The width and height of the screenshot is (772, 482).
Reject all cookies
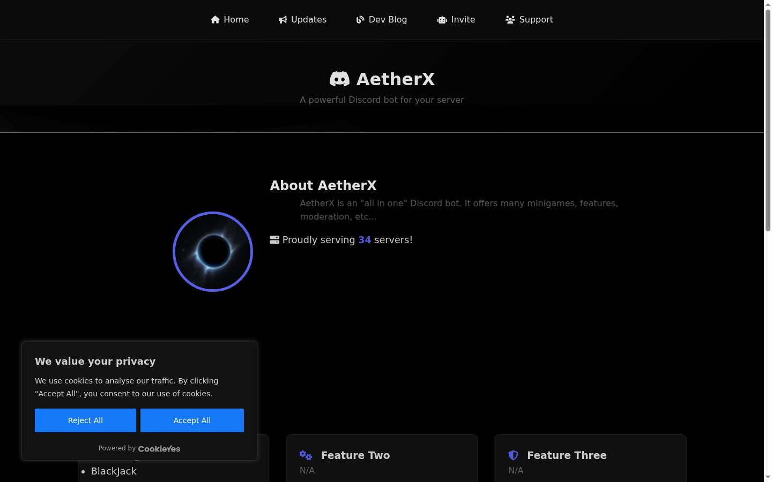coord(85,420)
